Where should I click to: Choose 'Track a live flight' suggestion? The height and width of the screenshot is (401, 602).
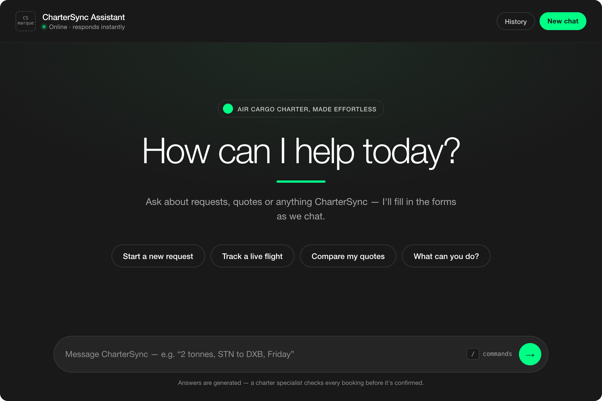point(252,256)
